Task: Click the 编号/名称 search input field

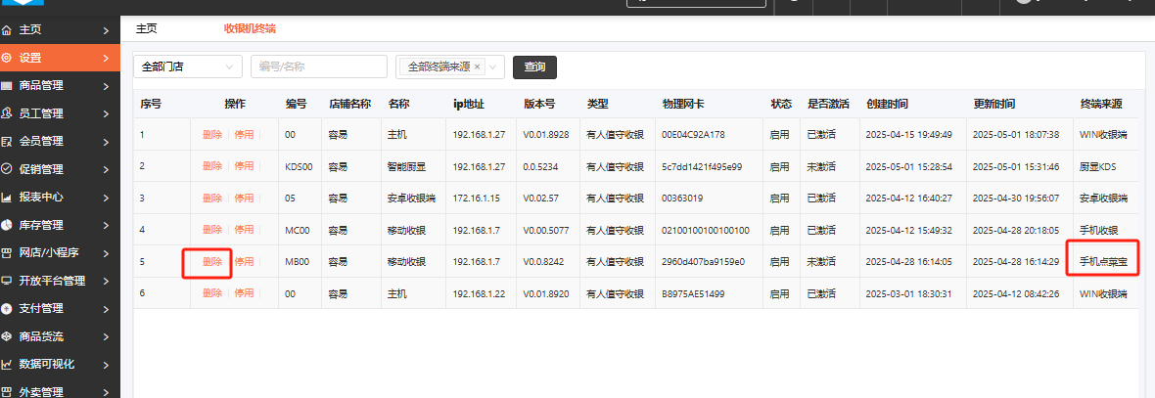Action: pos(319,66)
